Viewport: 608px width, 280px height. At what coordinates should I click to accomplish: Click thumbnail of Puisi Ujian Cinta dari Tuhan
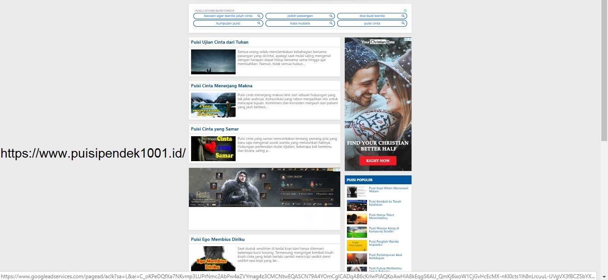[213, 62]
